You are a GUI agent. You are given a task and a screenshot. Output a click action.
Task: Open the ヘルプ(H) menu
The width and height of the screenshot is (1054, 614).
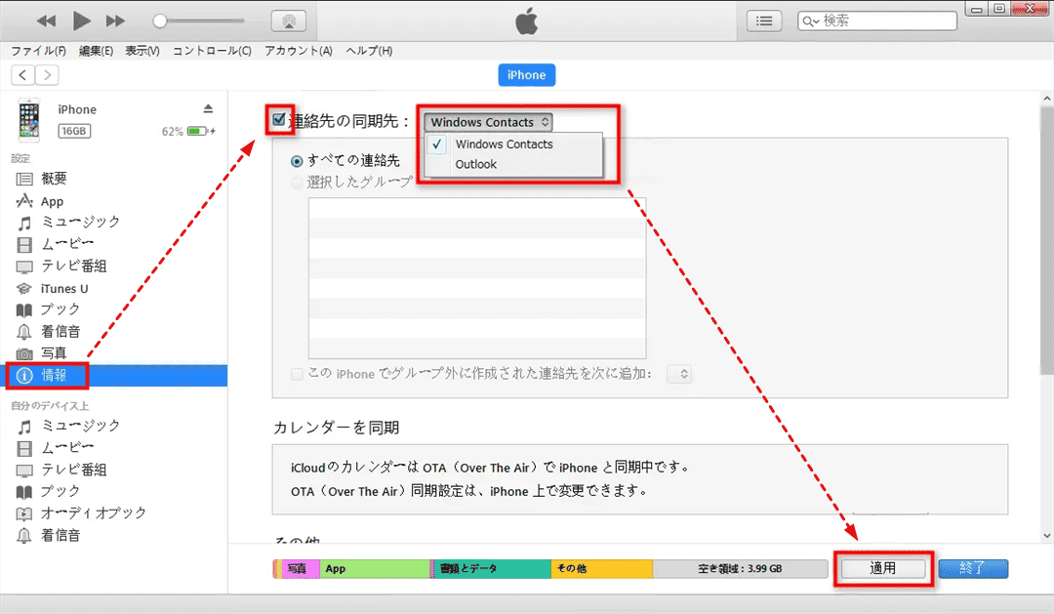369,51
